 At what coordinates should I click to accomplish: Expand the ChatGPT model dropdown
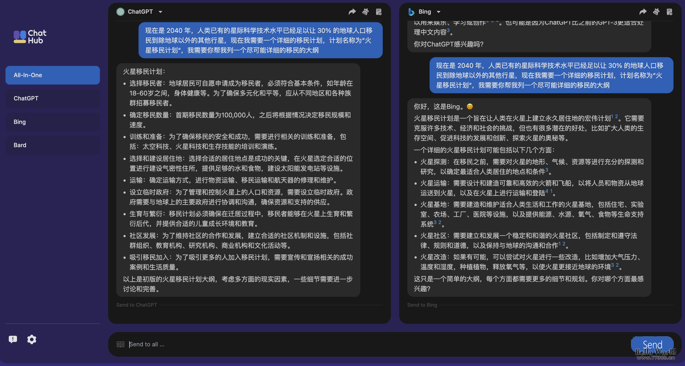coord(161,12)
